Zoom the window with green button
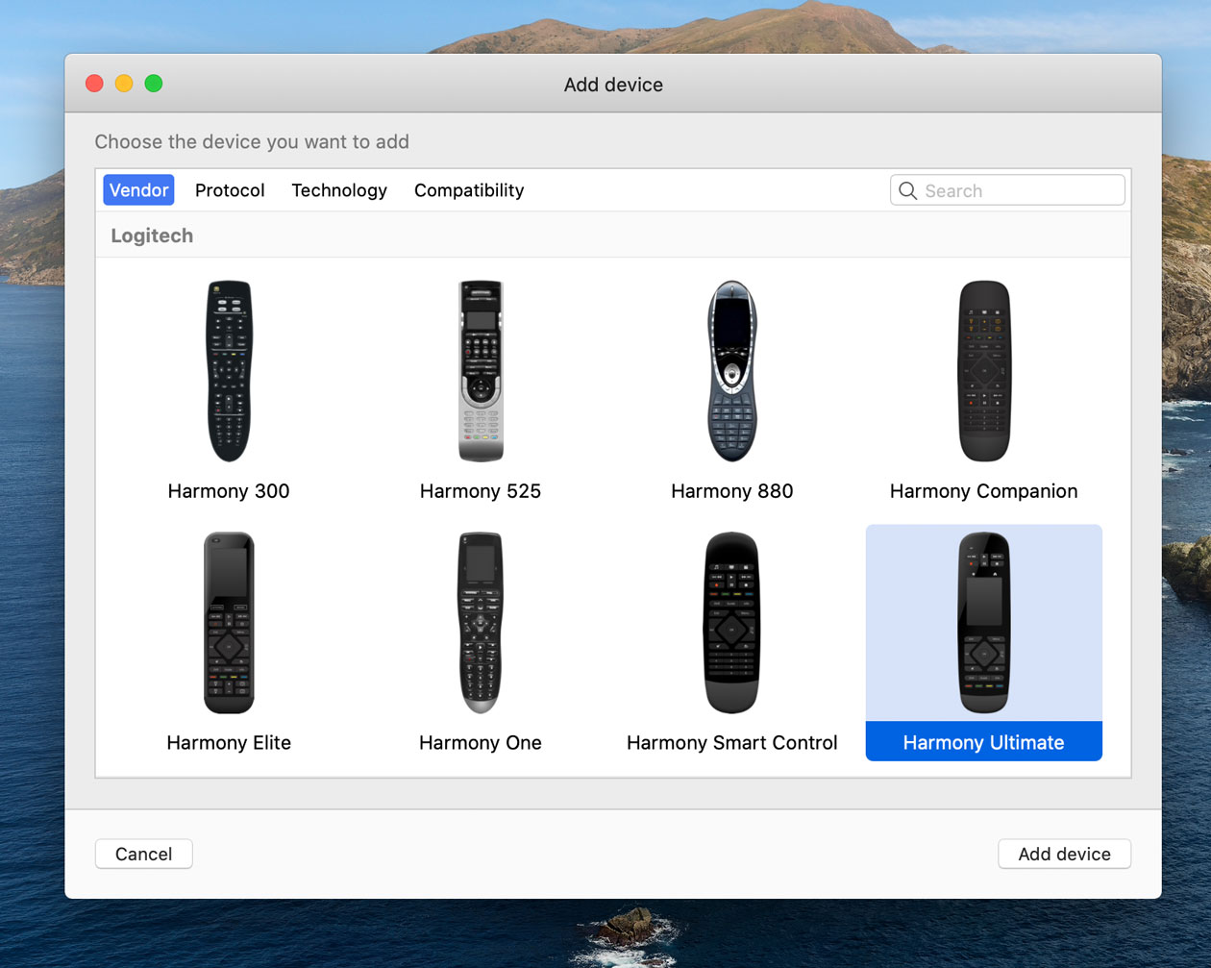 pyautogui.click(x=154, y=84)
